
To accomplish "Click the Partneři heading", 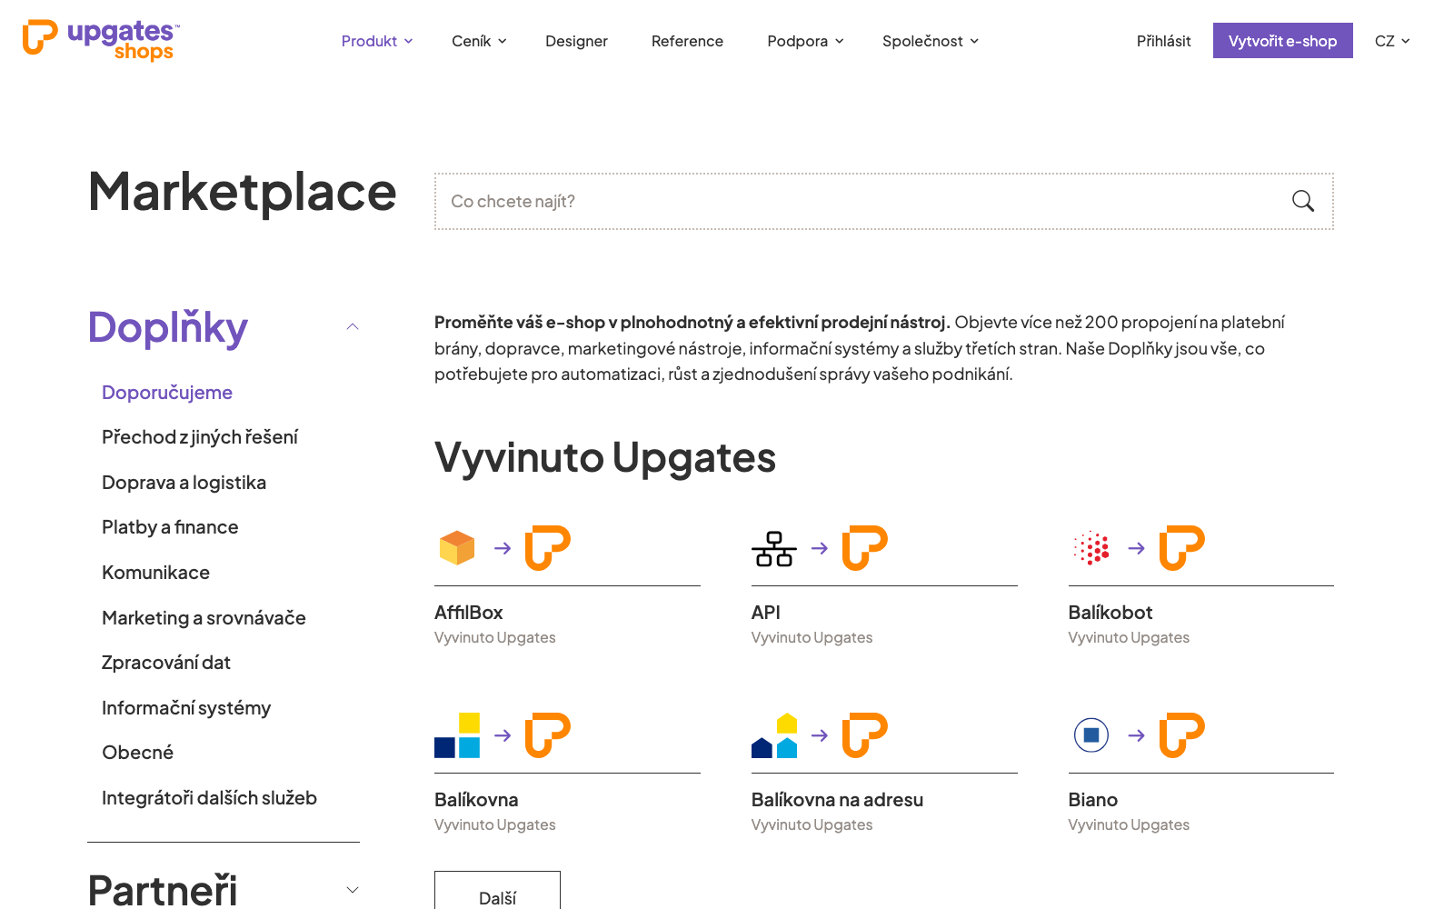I will (x=163, y=890).
